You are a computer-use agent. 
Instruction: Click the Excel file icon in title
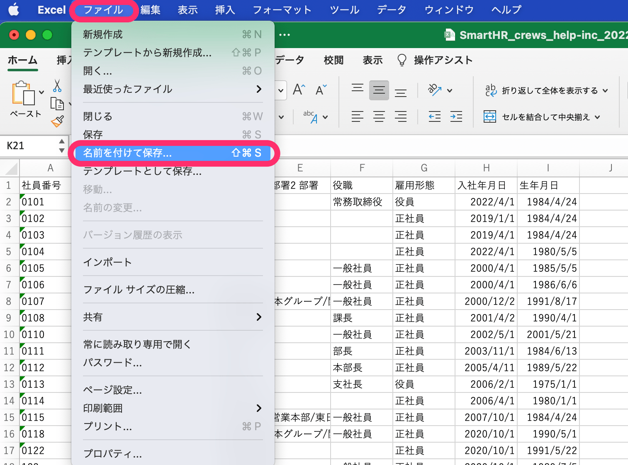(x=450, y=35)
